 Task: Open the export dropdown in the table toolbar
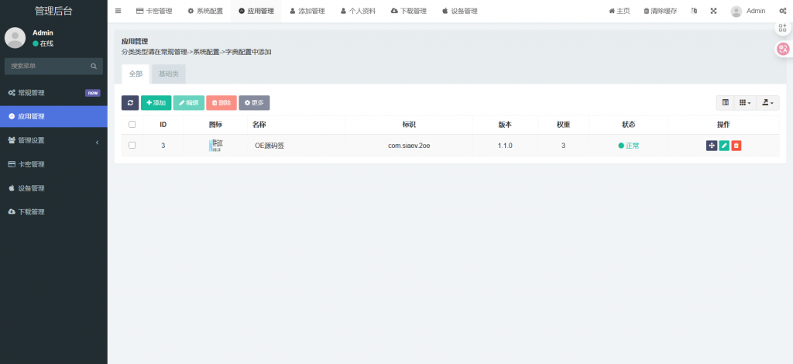tap(768, 102)
